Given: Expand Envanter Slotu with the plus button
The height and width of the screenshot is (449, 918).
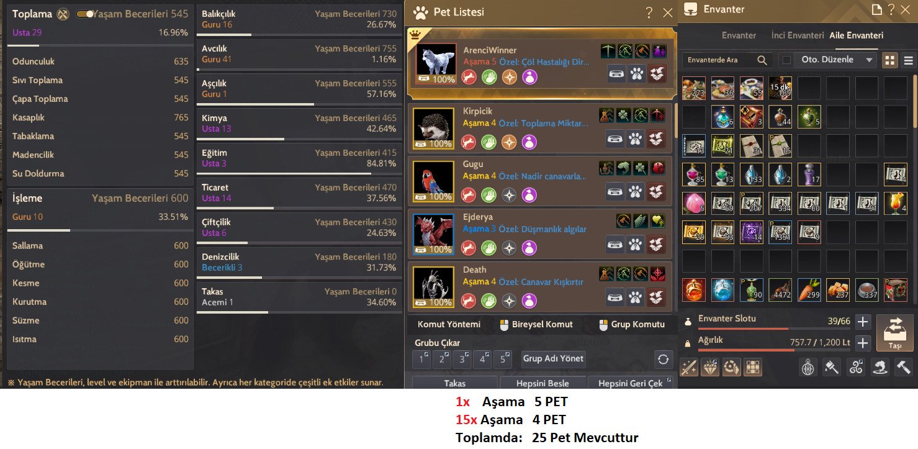Looking at the screenshot, I should coord(863,322).
